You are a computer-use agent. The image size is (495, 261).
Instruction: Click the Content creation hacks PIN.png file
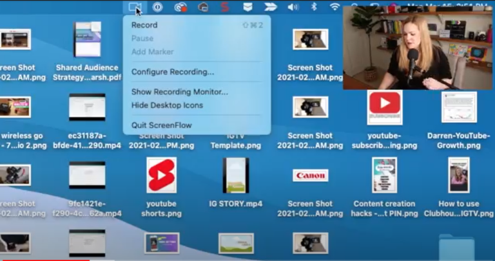[x=384, y=175]
